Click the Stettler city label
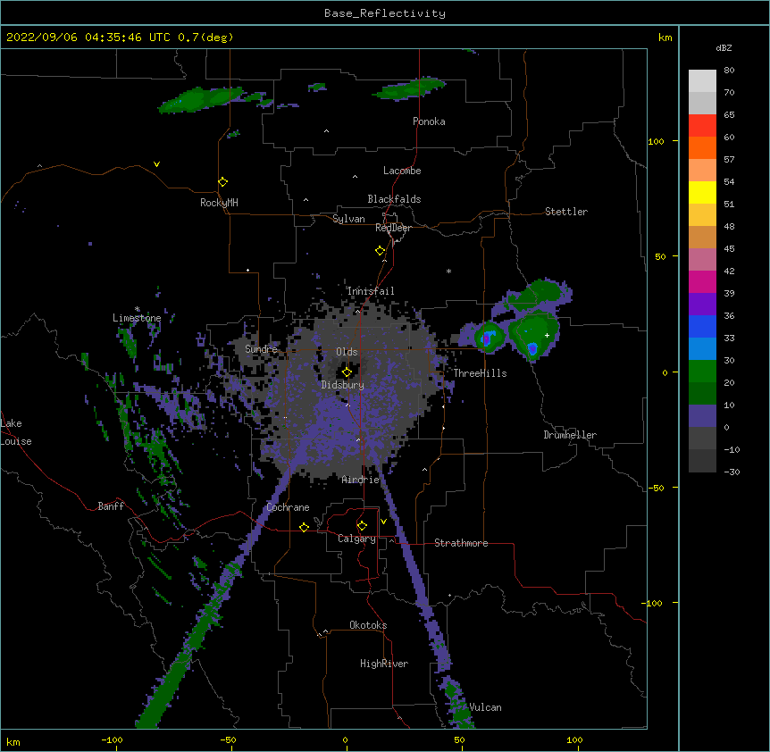The width and height of the screenshot is (770, 752). click(x=566, y=212)
